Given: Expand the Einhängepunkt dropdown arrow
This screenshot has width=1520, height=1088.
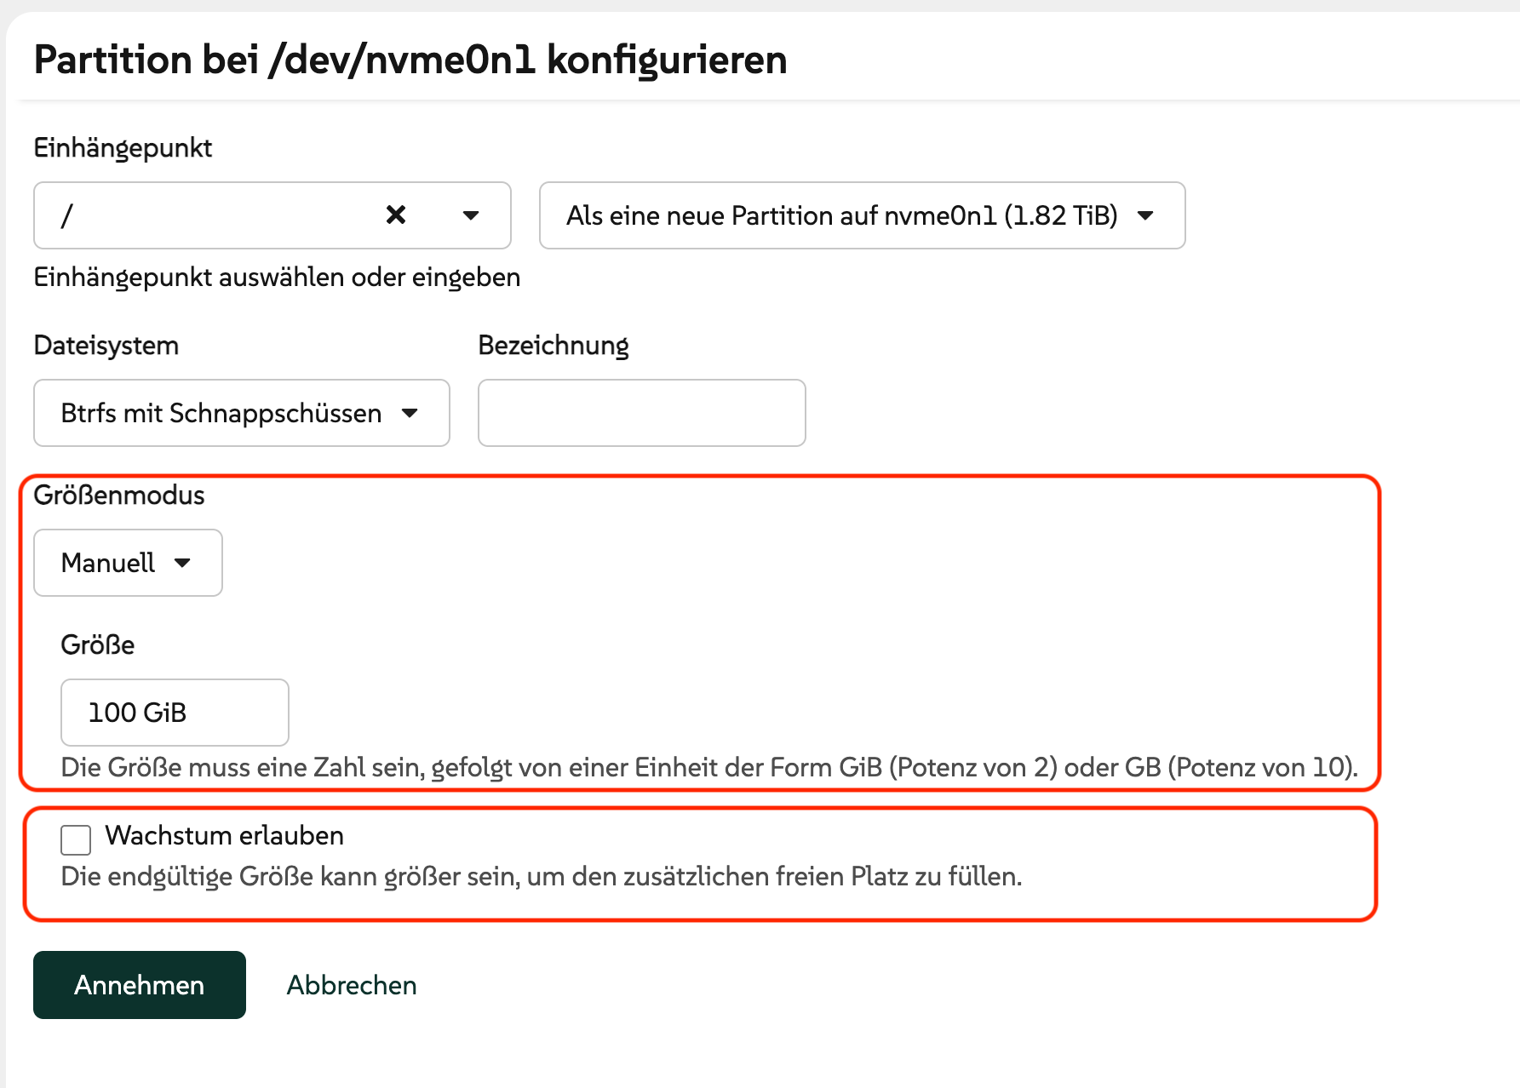Looking at the screenshot, I should tap(470, 215).
